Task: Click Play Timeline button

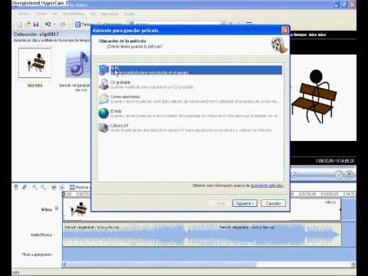Action: pyautogui.click(x=62, y=187)
